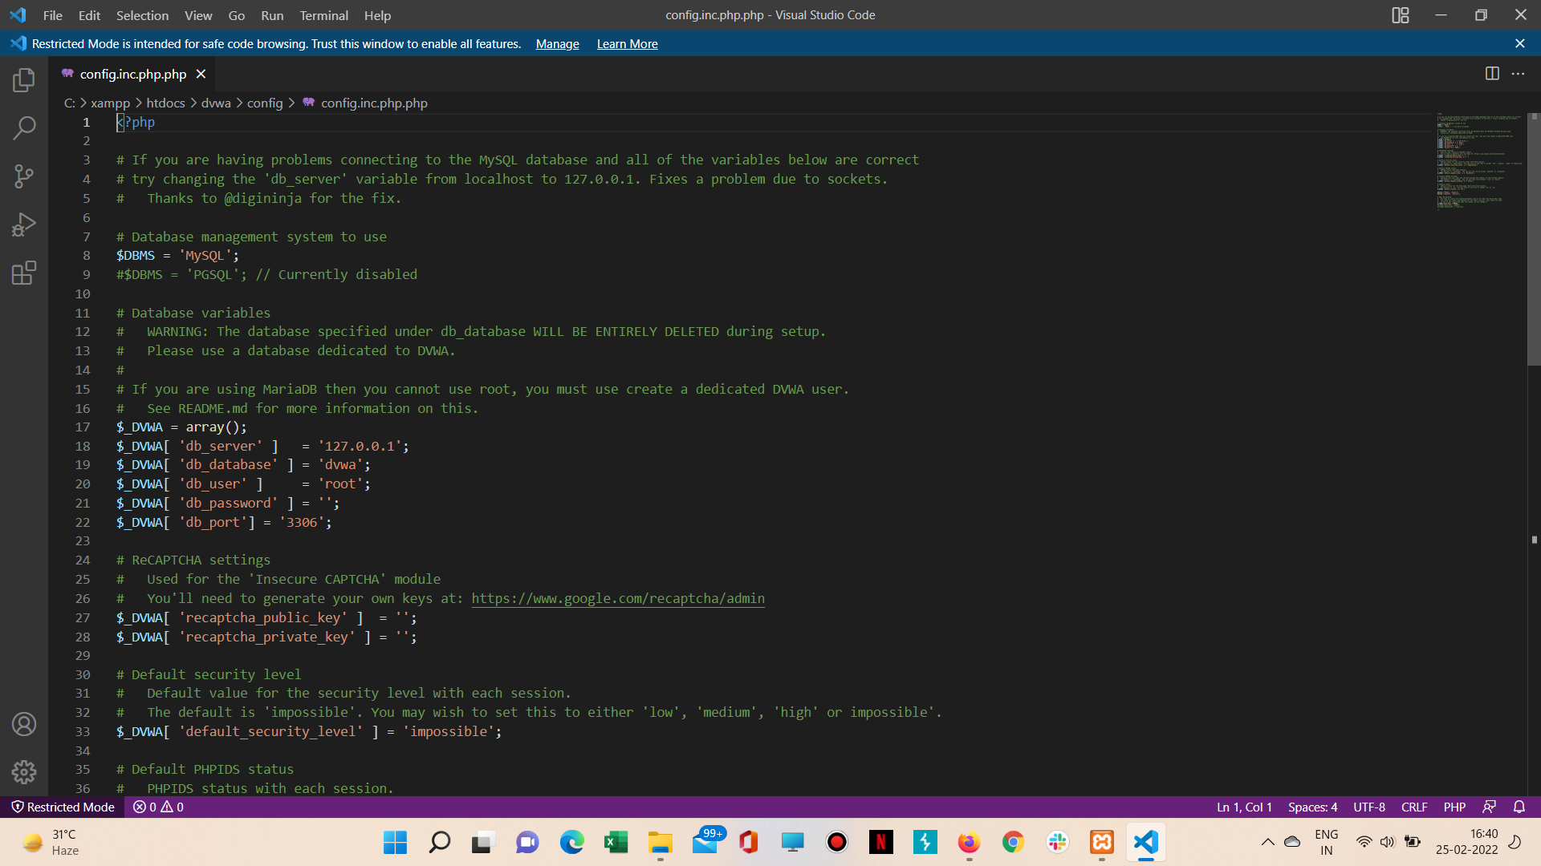Launch Microsoft Edge from the taskbar

pos(571,843)
